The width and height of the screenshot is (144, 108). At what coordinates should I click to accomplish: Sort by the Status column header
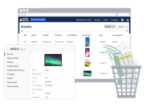[101, 35]
